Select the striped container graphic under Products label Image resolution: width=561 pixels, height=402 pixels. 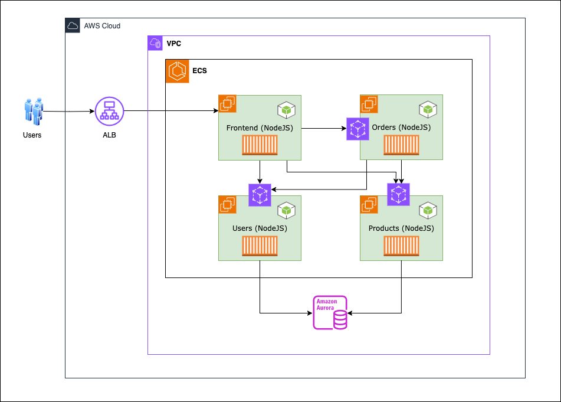coord(401,245)
